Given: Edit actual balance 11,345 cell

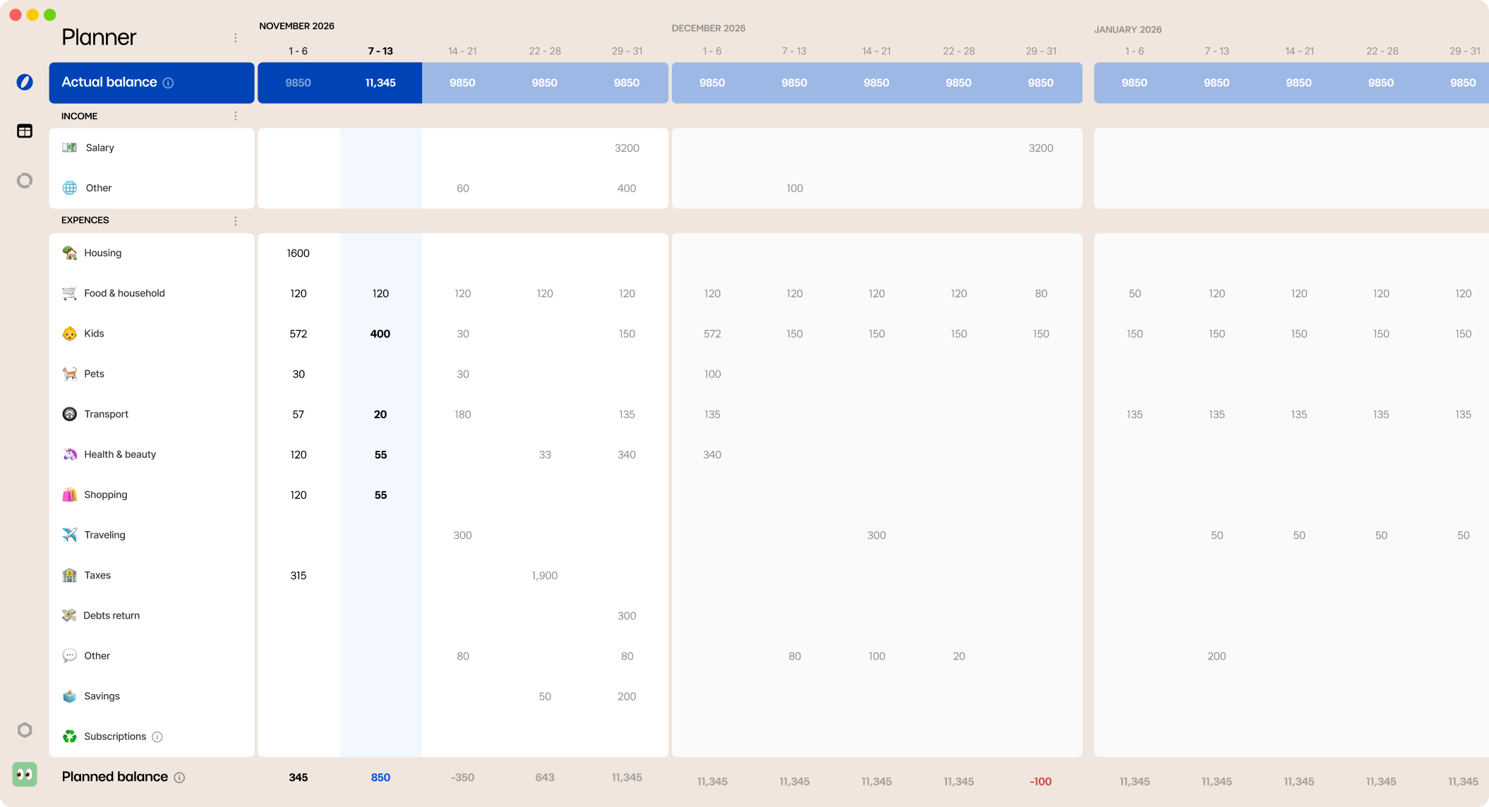Looking at the screenshot, I should tap(380, 83).
